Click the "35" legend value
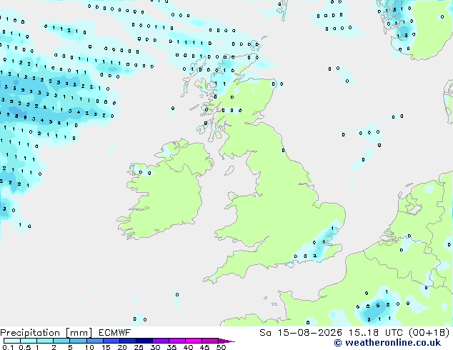Image resolution: width=453 pixels, height=350 pixels. pyautogui.click(x=171, y=347)
